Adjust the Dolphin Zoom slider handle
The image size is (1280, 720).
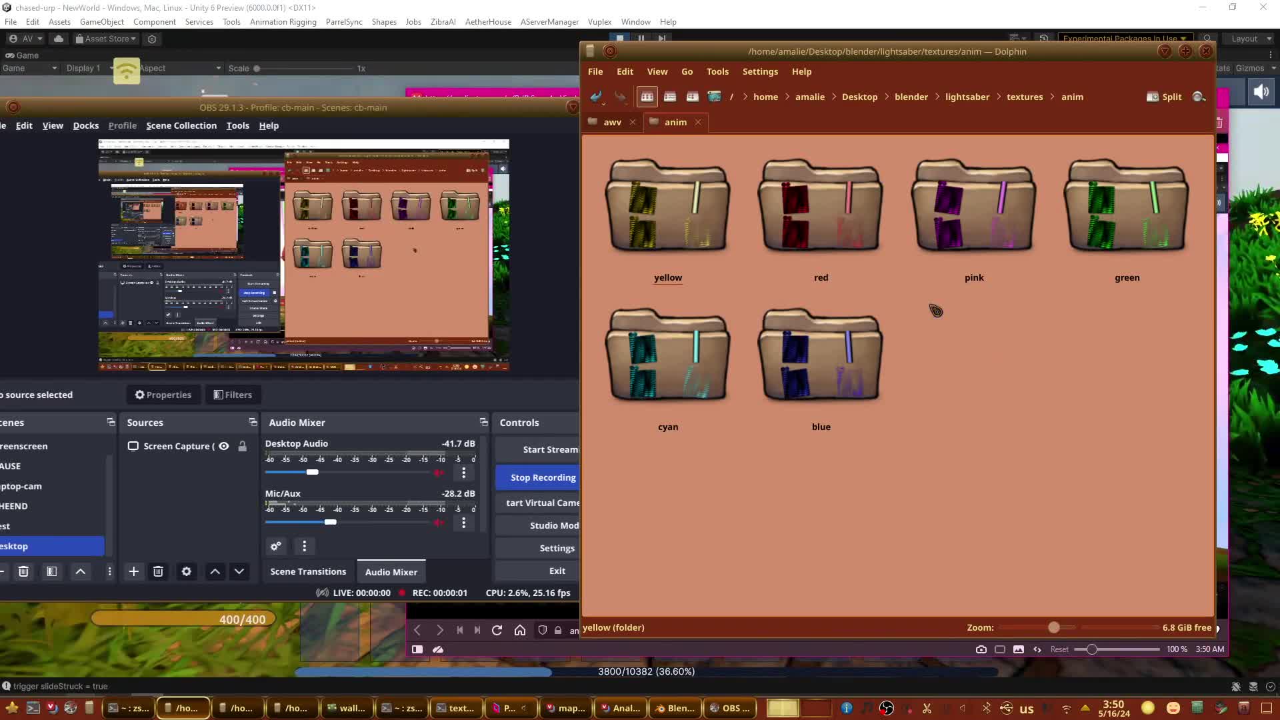pyautogui.click(x=1054, y=627)
